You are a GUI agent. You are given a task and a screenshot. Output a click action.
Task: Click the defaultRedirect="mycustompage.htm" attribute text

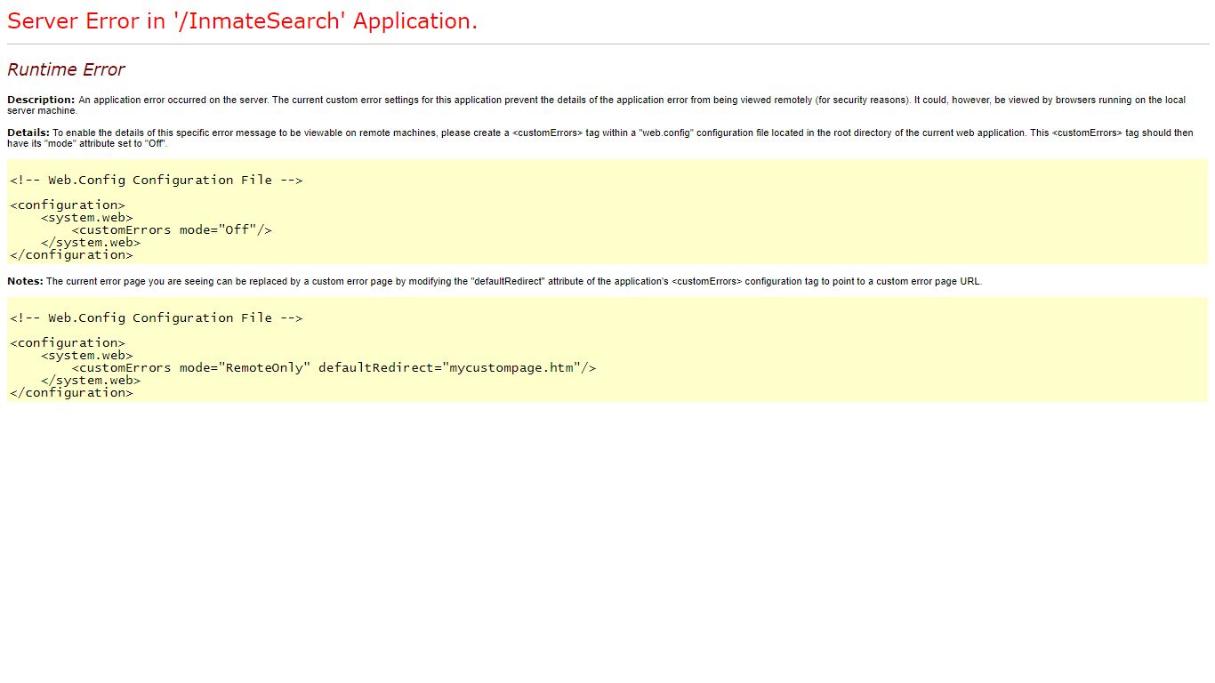point(449,367)
